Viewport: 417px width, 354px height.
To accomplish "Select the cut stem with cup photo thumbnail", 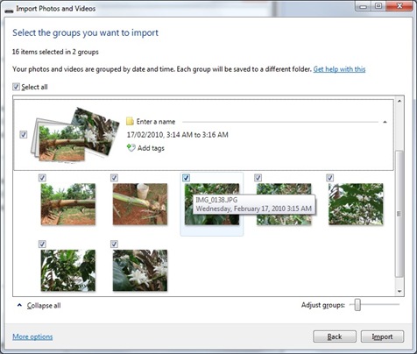I will pos(140,204).
